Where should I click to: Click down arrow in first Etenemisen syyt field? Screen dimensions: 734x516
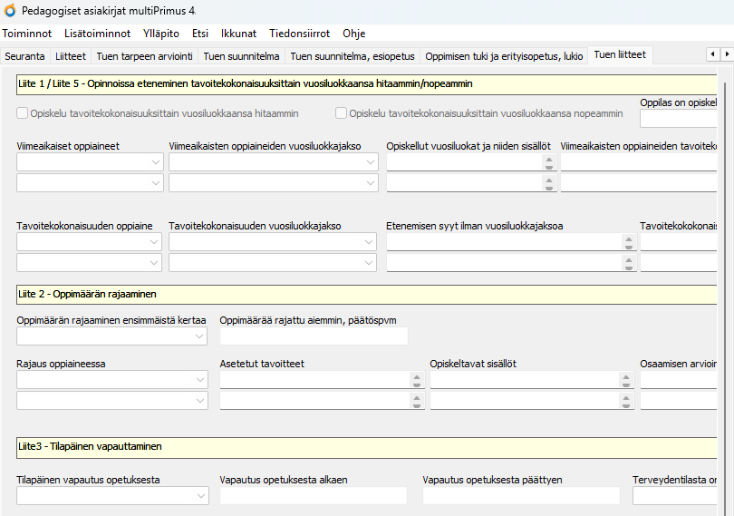pos(628,246)
